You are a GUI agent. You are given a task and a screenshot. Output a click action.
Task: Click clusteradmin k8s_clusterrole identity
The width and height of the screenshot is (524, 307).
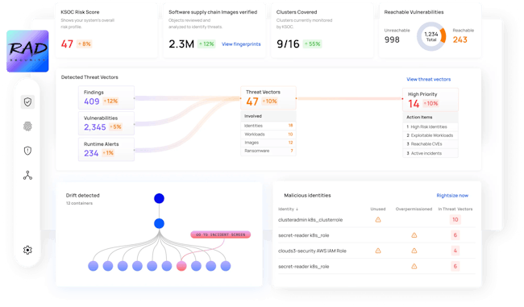coord(310,220)
